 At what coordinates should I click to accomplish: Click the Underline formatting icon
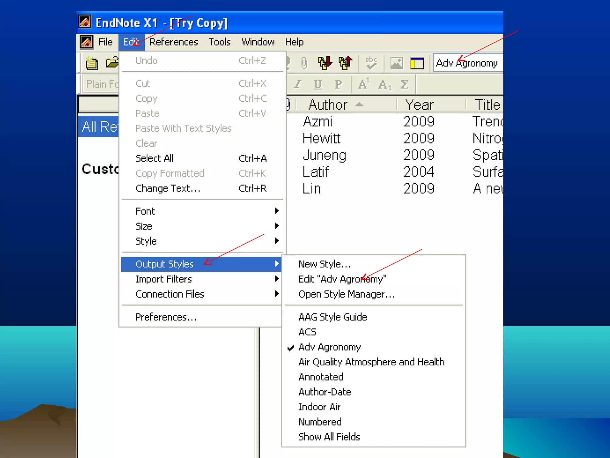[318, 84]
